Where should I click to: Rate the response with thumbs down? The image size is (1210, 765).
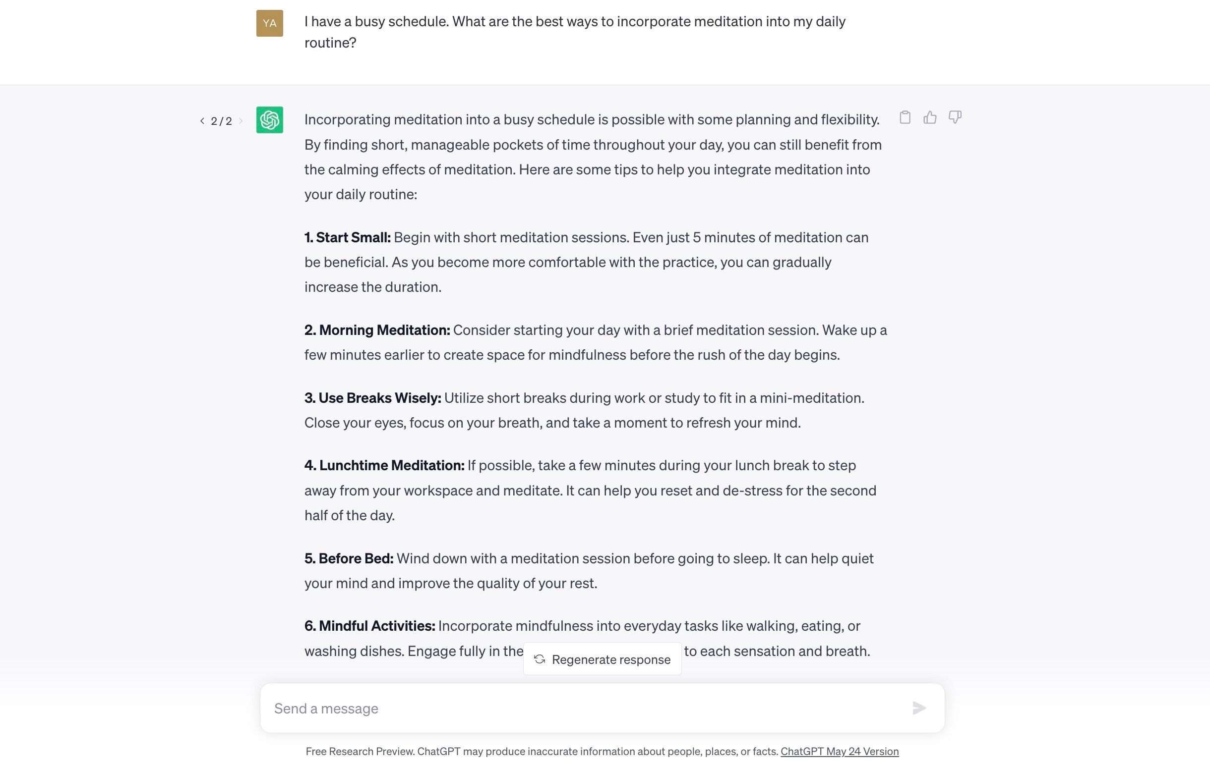(955, 117)
